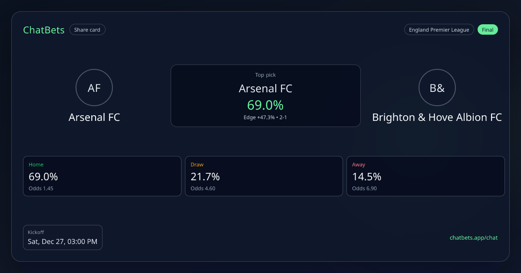Viewport: 521px width, 273px height.
Task: Open the chatbets.app/chat link
Action: 473,237
